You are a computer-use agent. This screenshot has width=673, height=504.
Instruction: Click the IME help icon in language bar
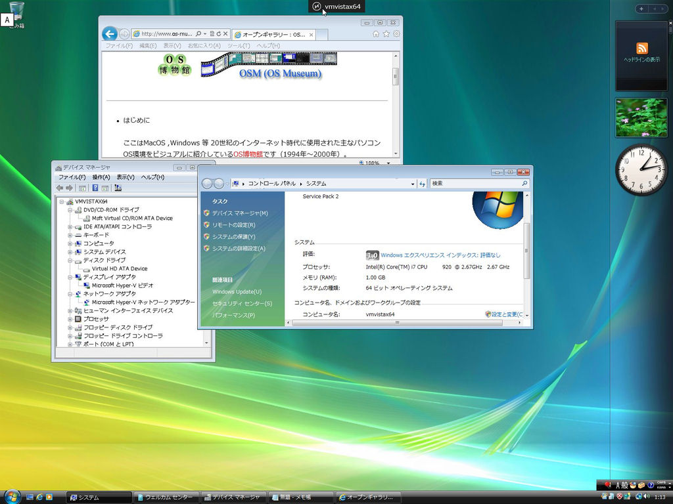tap(651, 485)
